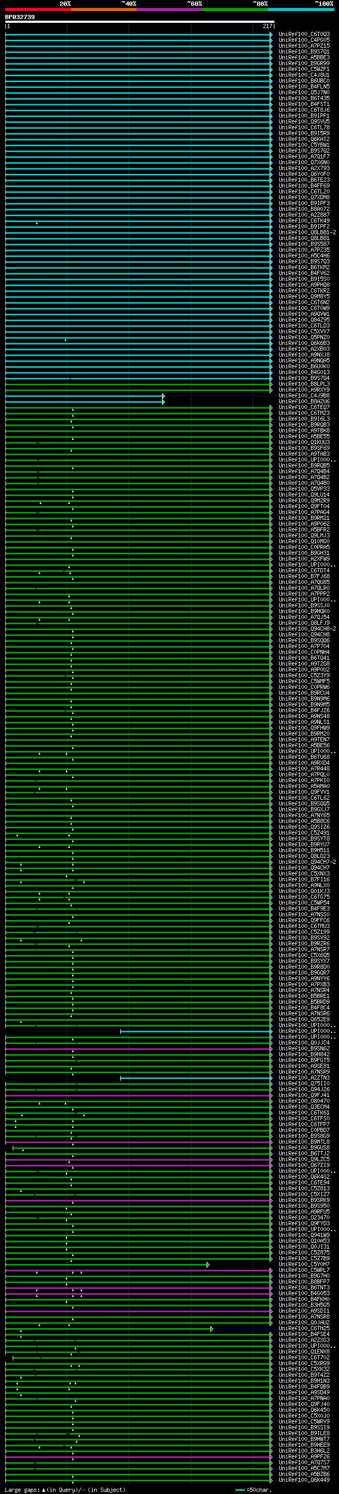Select the BP032739 query name
Viewport: 339px width, 1494px height.
click(x=20, y=17)
